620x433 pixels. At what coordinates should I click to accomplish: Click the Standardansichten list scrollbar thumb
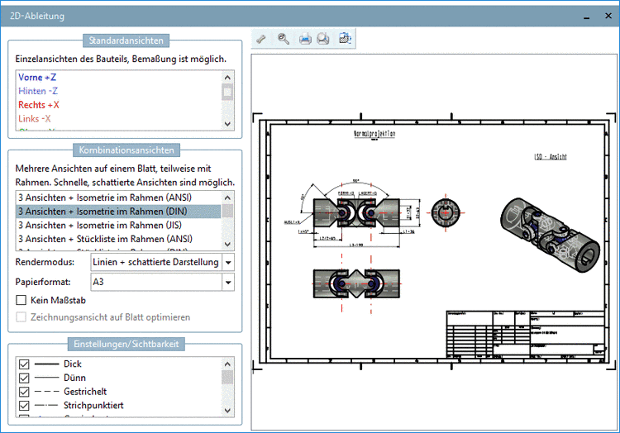(227, 92)
